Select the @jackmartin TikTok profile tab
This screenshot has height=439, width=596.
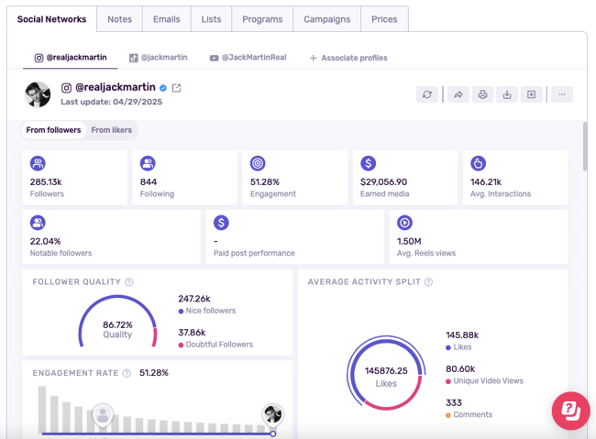pos(158,58)
